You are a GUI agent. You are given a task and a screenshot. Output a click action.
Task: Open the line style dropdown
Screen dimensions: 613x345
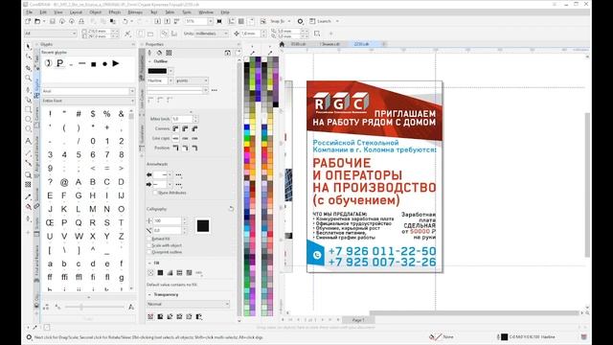tap(205, 90)
